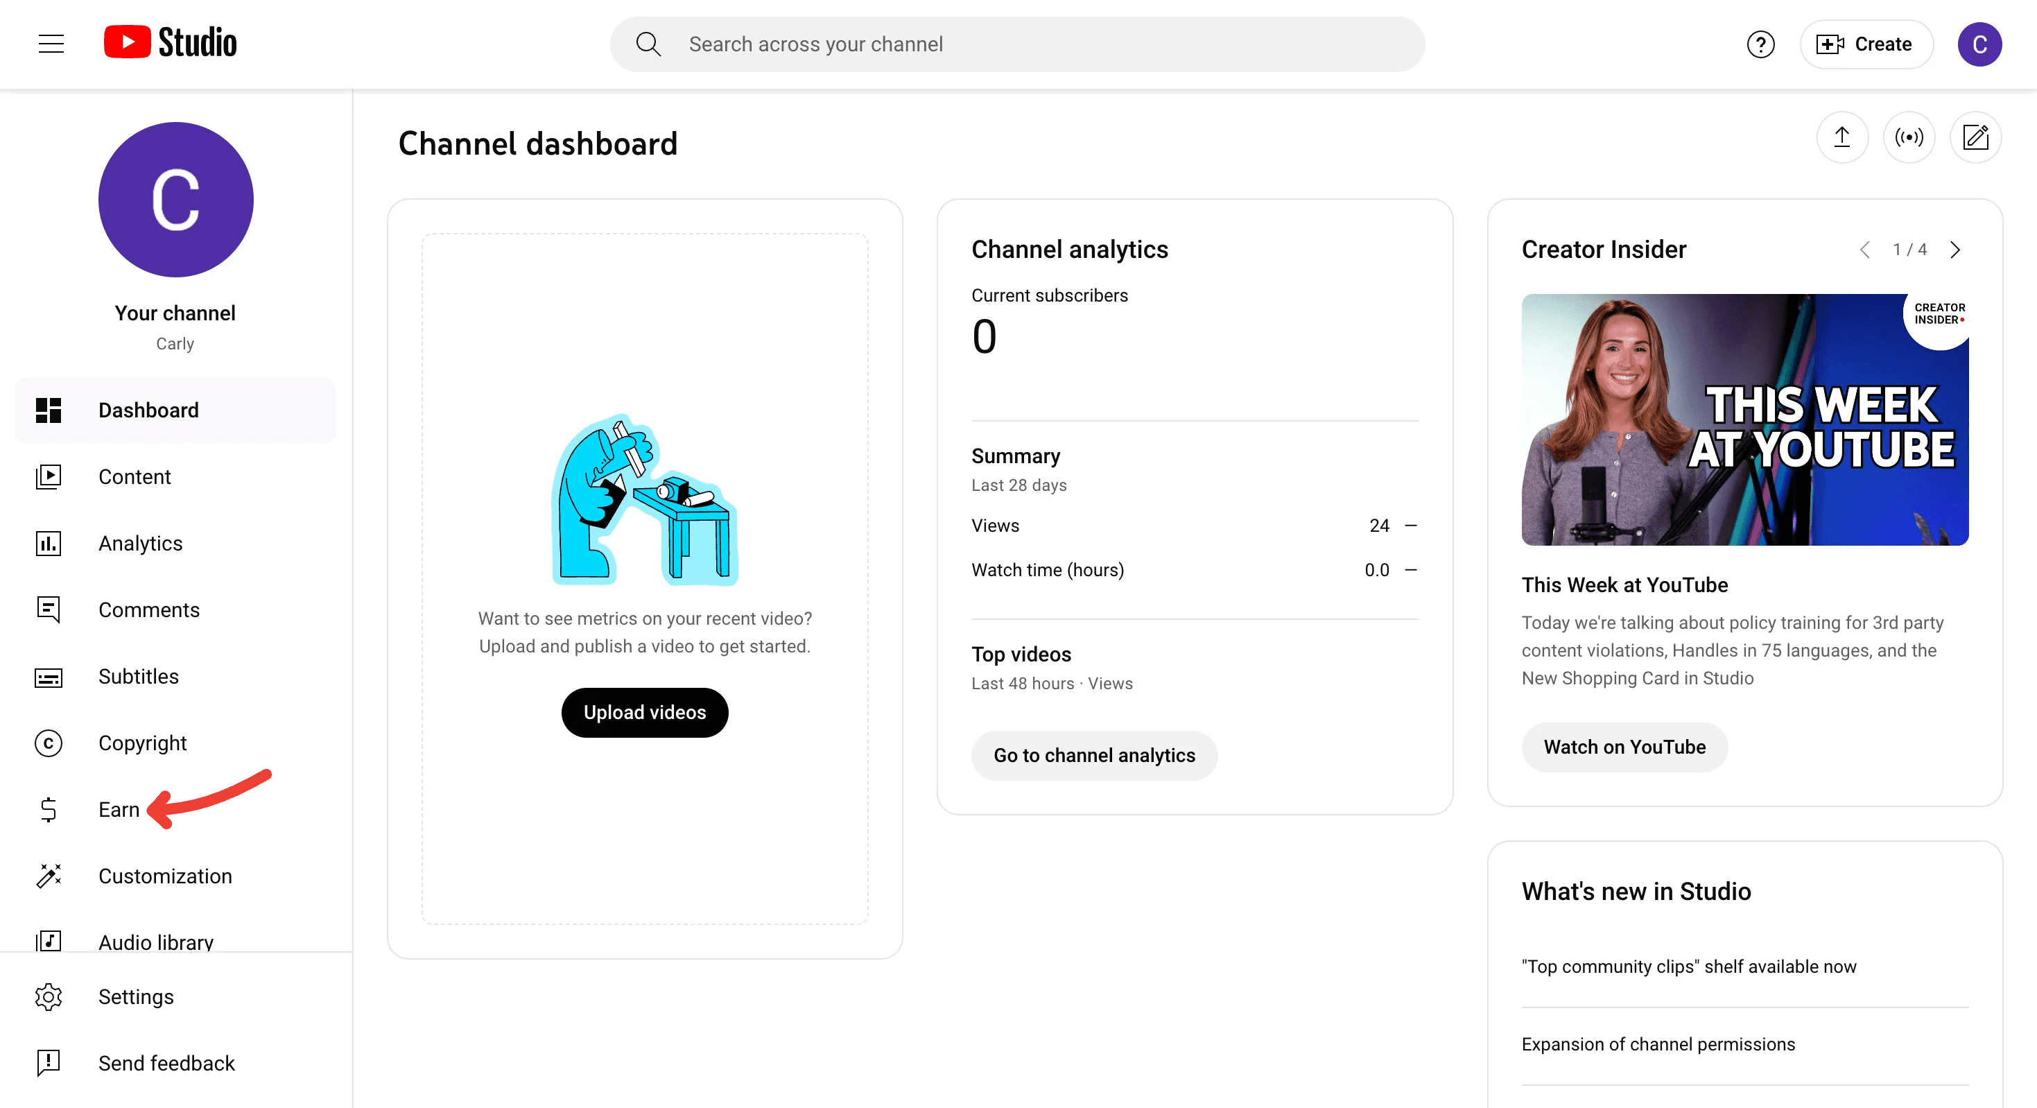Open the Help question mark icon
Image resolution: width=2037 pixels, height=1108 pixels.
pyautogui.click(x=1760, y=44)
